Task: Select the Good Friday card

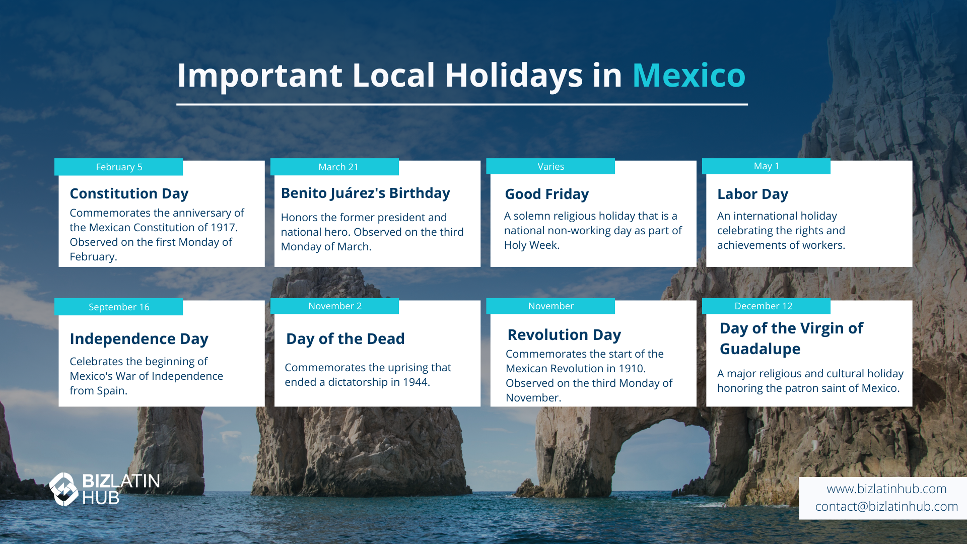Action: [592, 217]
